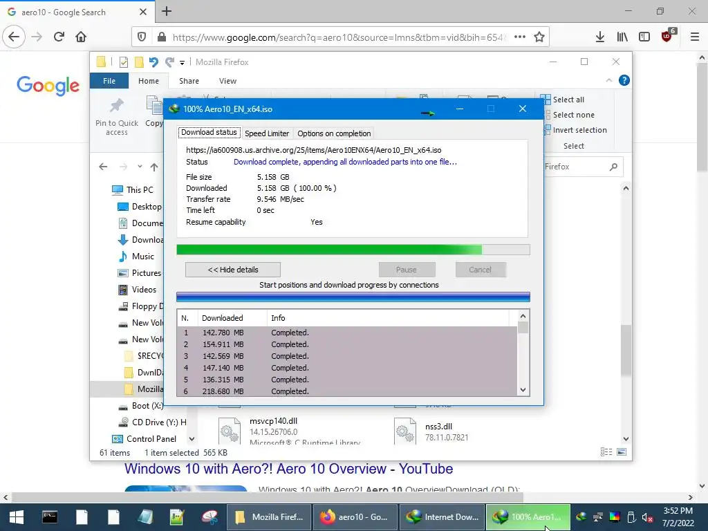
Task: Navigate back in the Explorer window
Action: (103, 167)
